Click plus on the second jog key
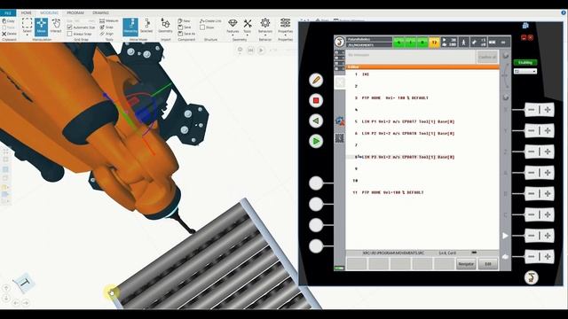 548,130
